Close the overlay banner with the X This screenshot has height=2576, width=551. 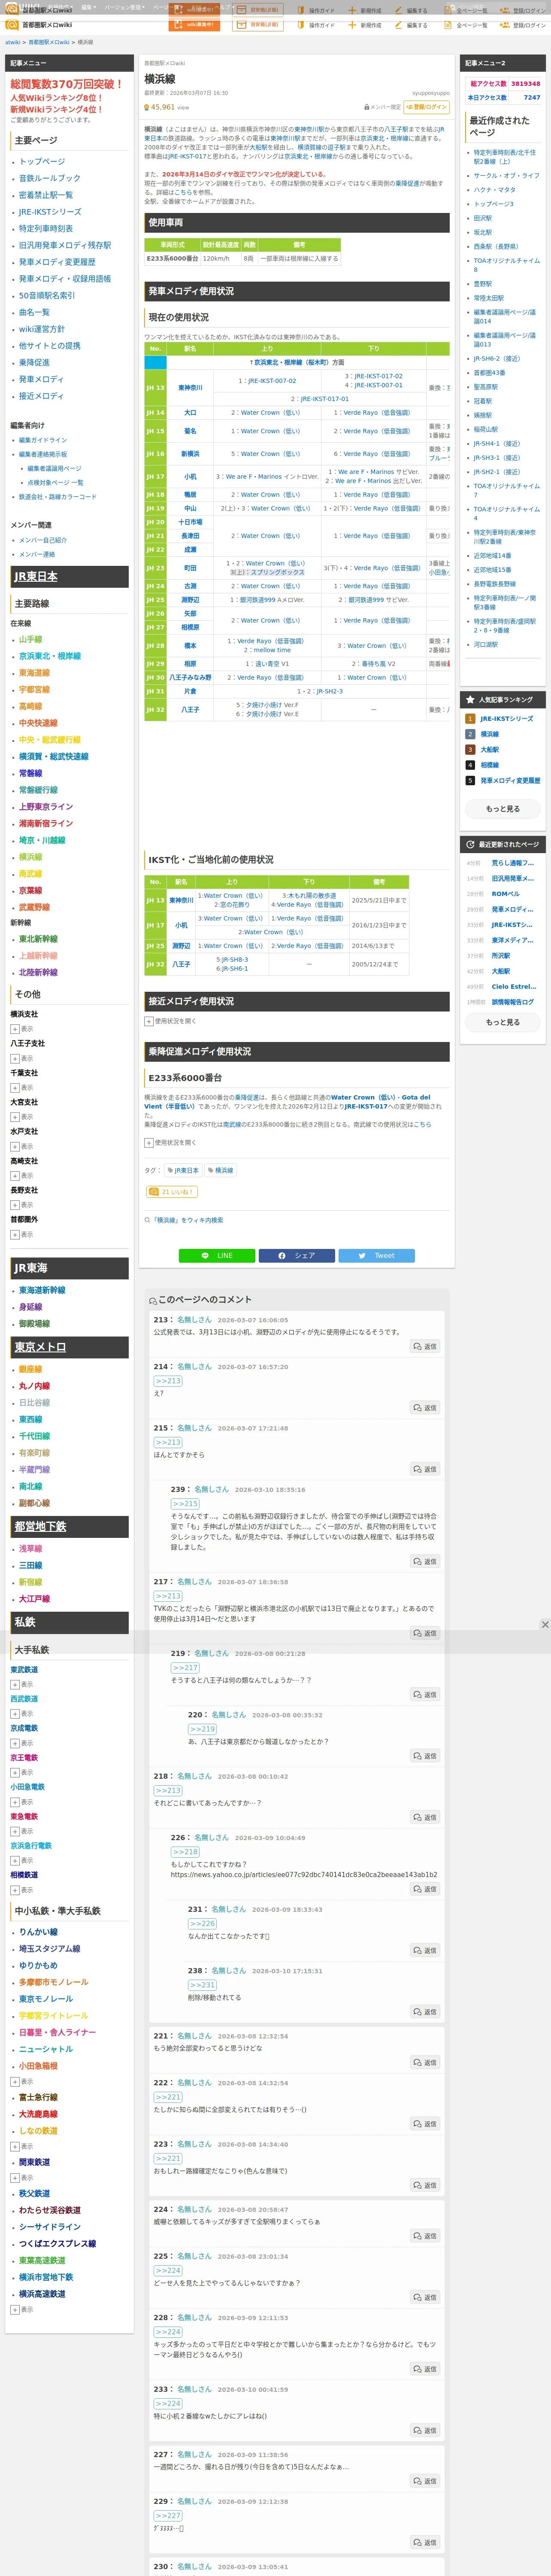[545, 1625]
